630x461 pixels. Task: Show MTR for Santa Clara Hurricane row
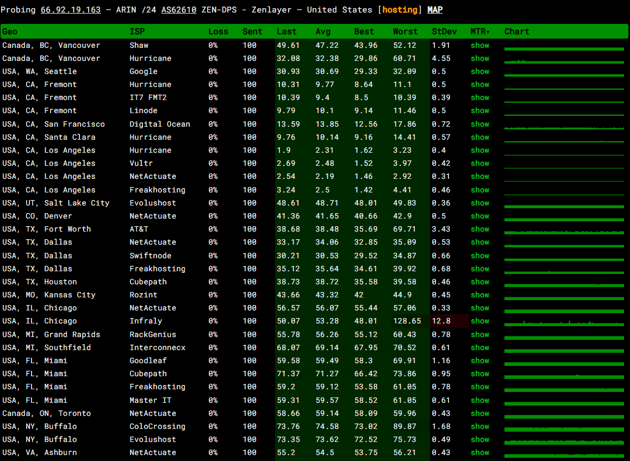click(480, 137)
